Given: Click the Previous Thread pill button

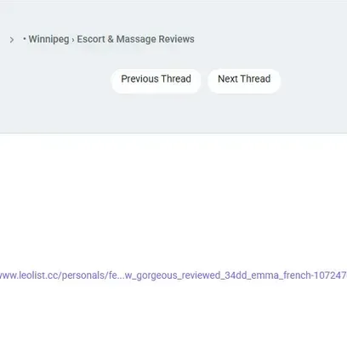Looking at the screenshot, I should 156,79.
